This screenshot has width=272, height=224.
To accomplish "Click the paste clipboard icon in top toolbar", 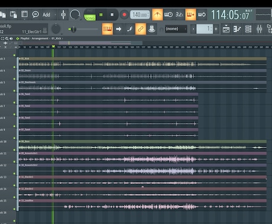I will (13, 15).
